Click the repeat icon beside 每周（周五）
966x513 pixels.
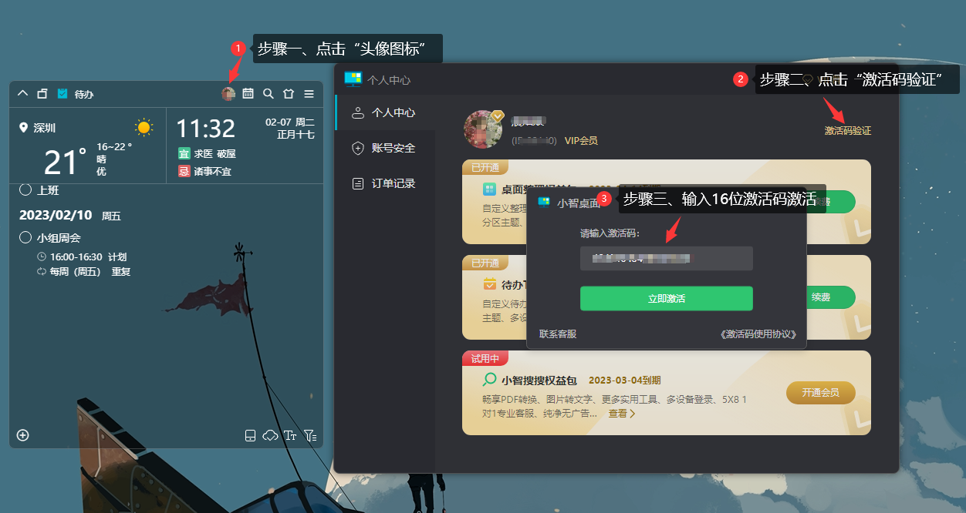click(x=41, y=271)
